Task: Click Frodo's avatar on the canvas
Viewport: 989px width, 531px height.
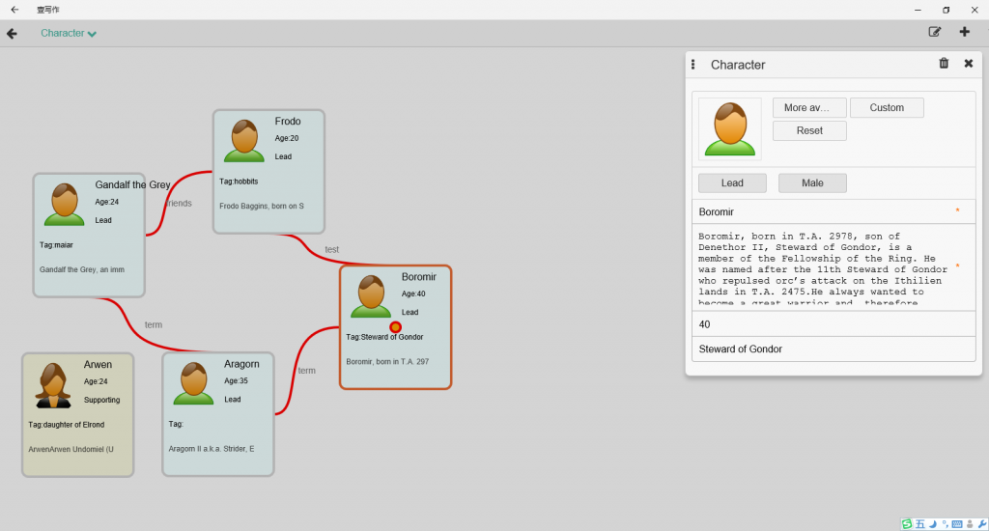Action: pos(244,140)
